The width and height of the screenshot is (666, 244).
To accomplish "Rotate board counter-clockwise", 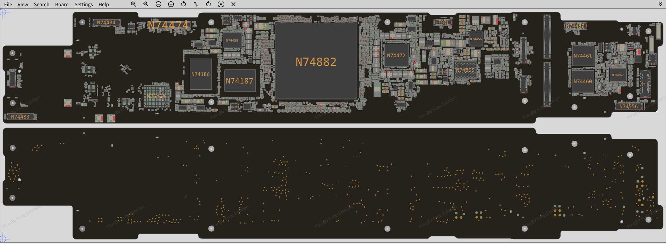I will point(183,4).
